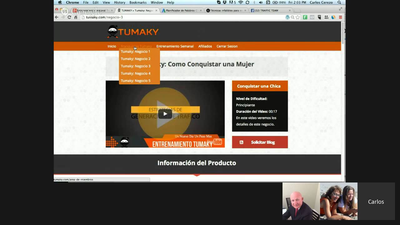400x225 pixels.
Task: Click the YouTube logo on the video
Action: 214,142
